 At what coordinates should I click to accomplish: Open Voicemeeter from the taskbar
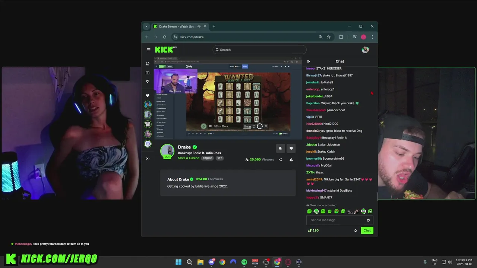(x=255, y=262)
